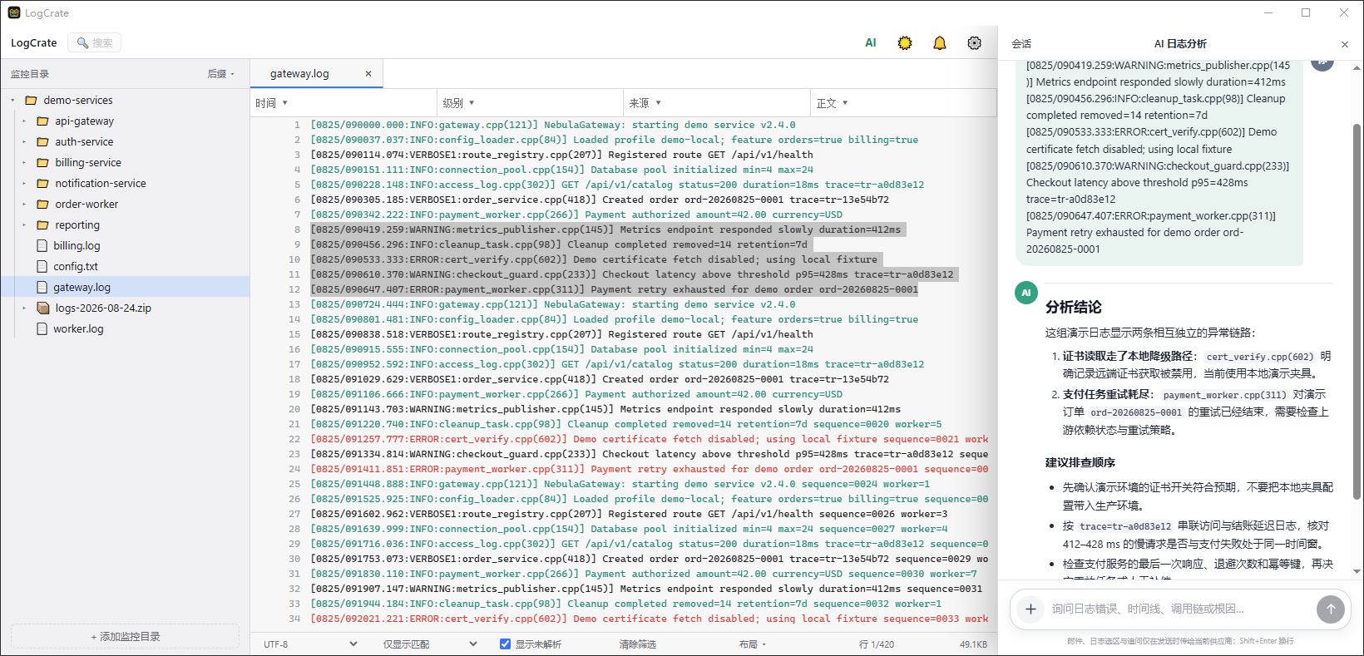Expand the reporting folder arrow

(24, 224)
